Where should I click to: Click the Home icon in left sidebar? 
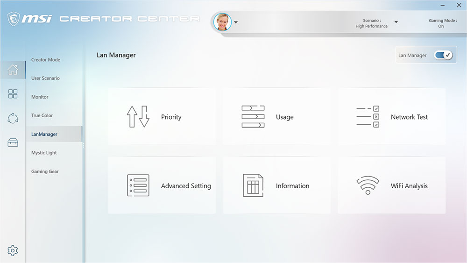coord(13,70)
